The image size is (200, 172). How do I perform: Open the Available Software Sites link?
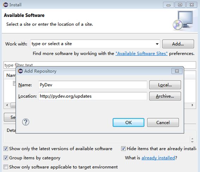point(141,53)
